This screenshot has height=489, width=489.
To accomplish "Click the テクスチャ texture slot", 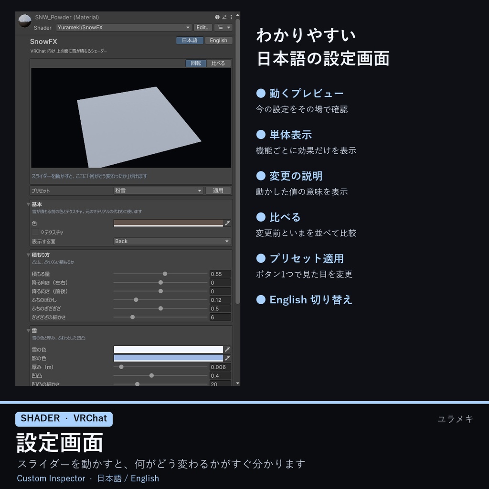I will click(x=35, y=232).
